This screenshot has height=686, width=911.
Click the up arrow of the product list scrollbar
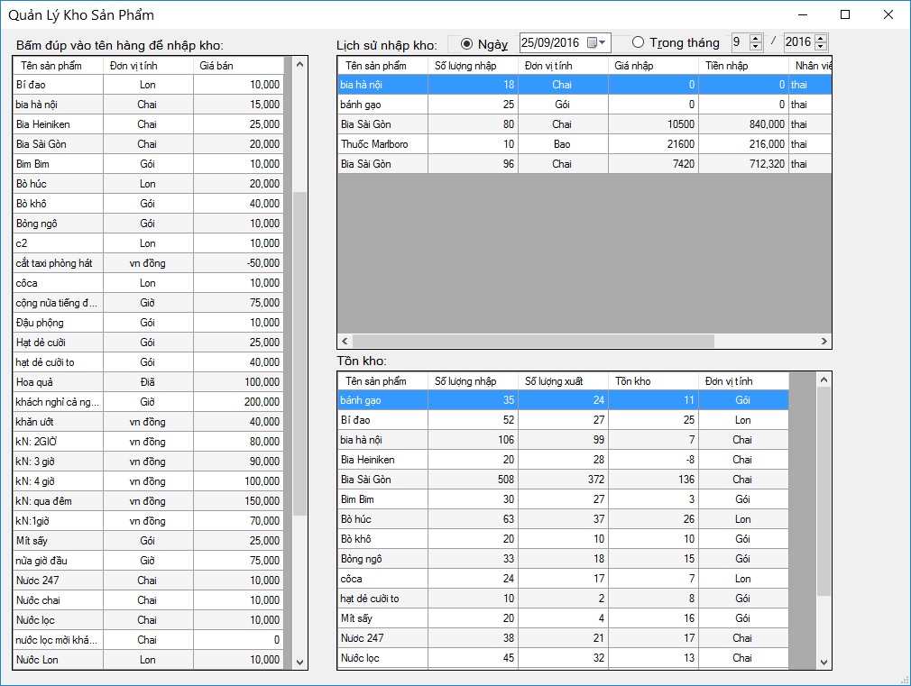click(x=299, y=65)
